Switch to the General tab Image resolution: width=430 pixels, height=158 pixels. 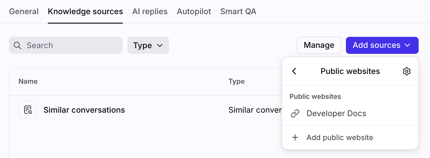24,12
